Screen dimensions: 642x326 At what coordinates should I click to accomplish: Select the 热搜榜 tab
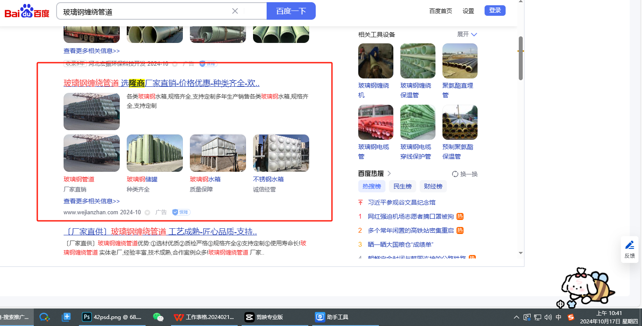tap(372, 186)
